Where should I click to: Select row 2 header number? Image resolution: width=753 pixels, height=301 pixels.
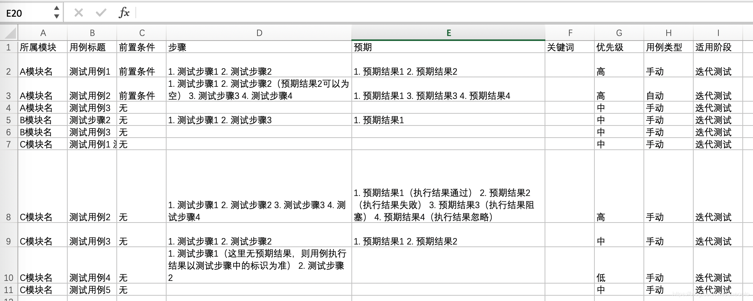coord(9,65)
